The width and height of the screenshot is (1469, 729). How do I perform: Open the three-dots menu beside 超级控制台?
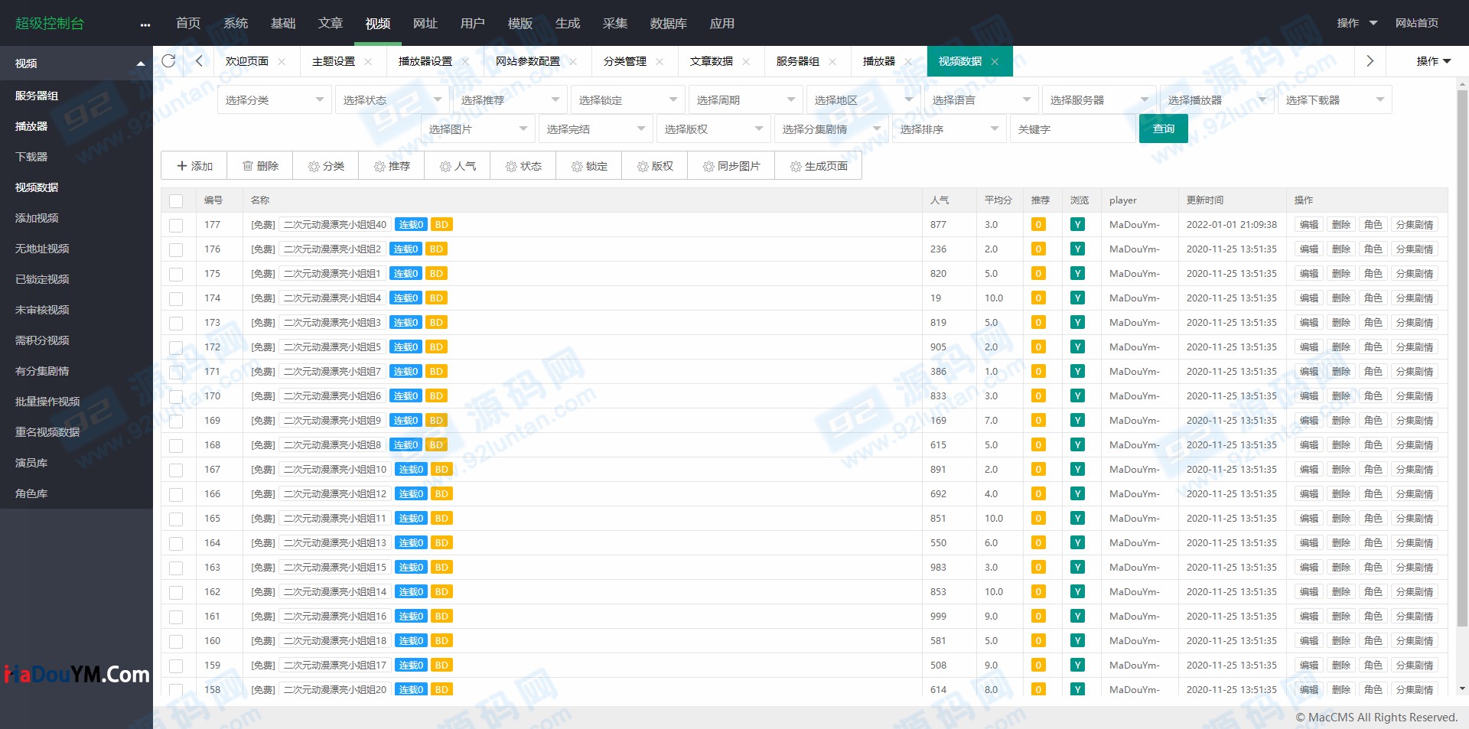tap(145, 24)
